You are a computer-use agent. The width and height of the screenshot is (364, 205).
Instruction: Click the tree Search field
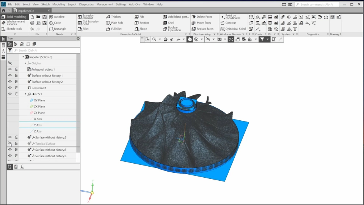point(45,50)
